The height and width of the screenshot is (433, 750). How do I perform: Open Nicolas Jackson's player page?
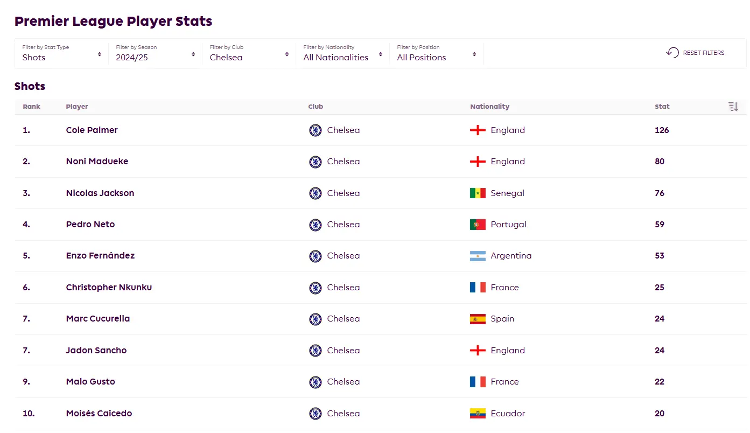point(100,193)
